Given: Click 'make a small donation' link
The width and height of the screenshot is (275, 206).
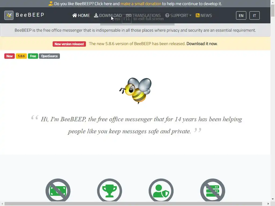Looking at the screenshot, I should pyautogui.click(x=141, y=4).
